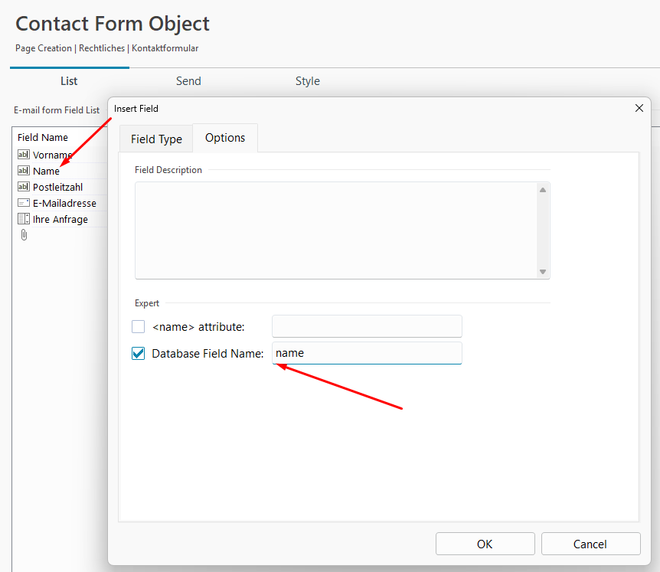Select the Ihre Anfrage text area icon
Viewport: 660px width, 572px height.
(x=23, y=219)
